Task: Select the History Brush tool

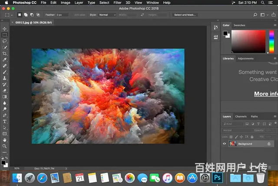Action: pyautogui.click(x=5, y=84)
